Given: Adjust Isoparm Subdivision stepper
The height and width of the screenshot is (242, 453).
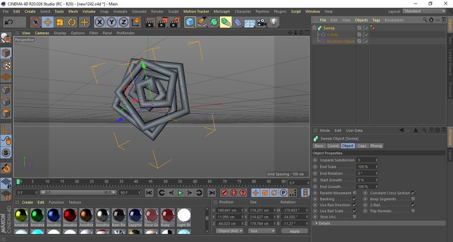Looking at the screenshot, I should [376, 160].
